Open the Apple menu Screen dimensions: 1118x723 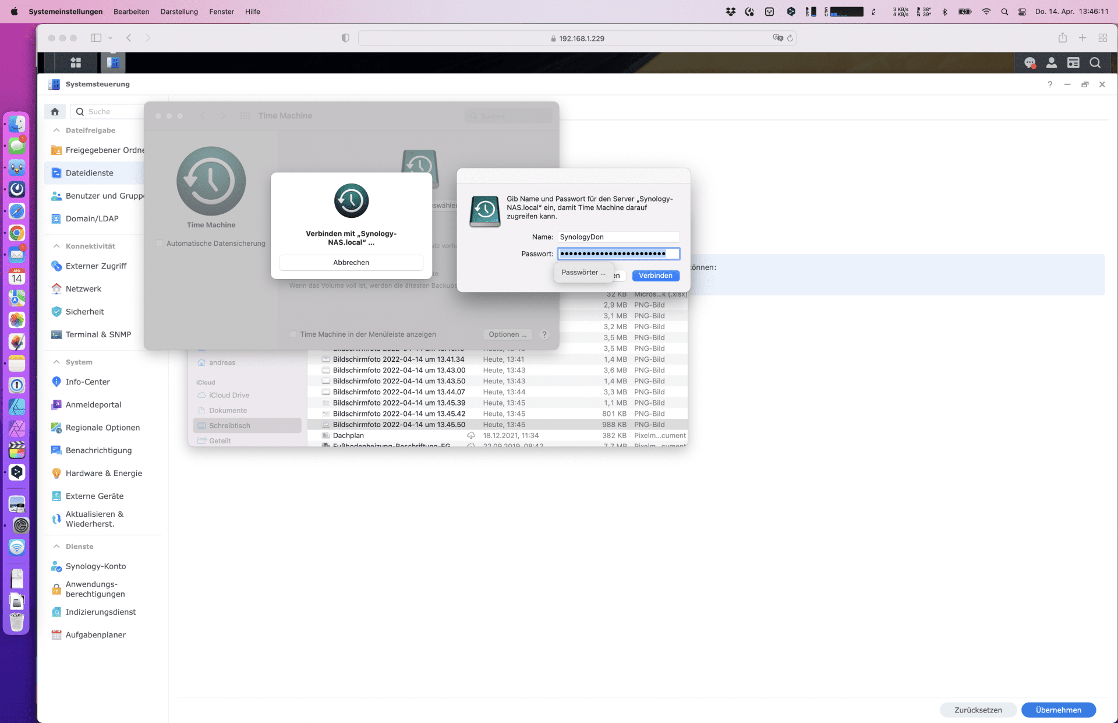pyautogui.click(x=15, y=12)
